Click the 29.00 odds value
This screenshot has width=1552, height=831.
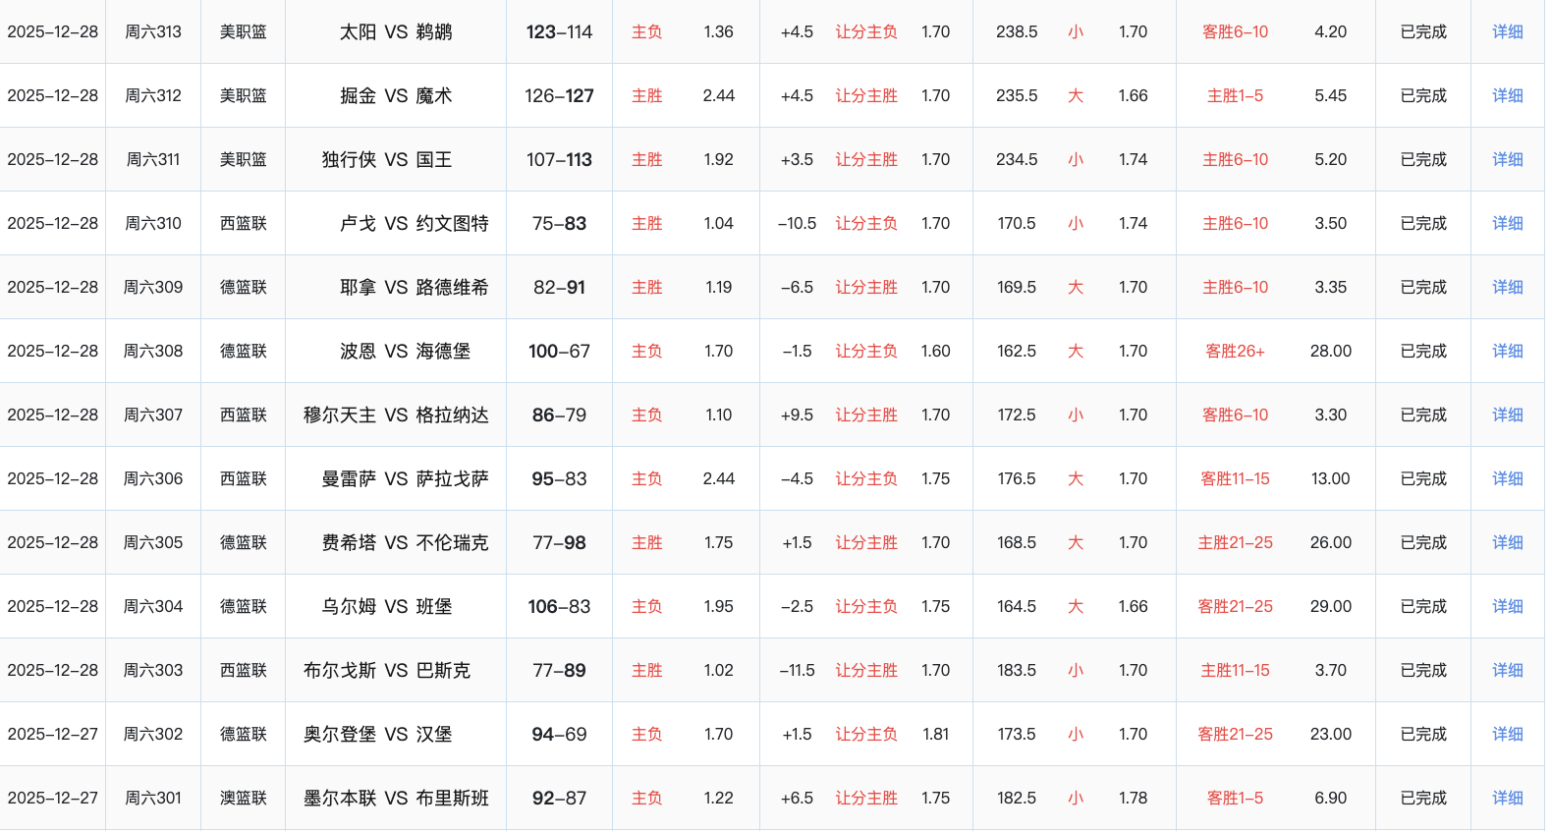(x=1330, y=606)
